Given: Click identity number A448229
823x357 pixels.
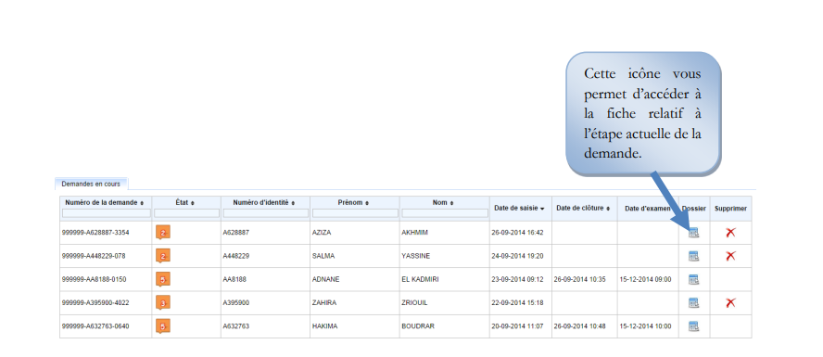Looking at the screenshot, I should (x=235, y=256).
